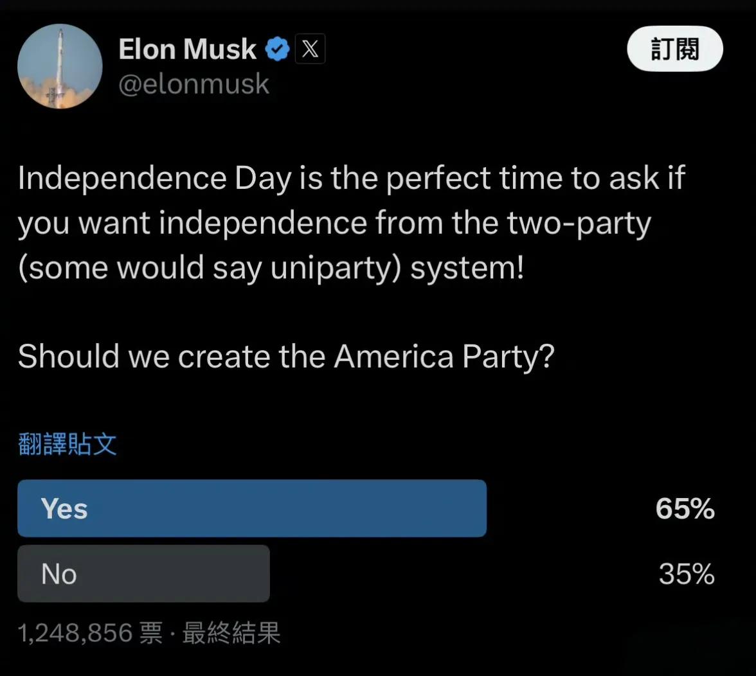Open Elon Musk's rocket profile picture

(60, 66)
